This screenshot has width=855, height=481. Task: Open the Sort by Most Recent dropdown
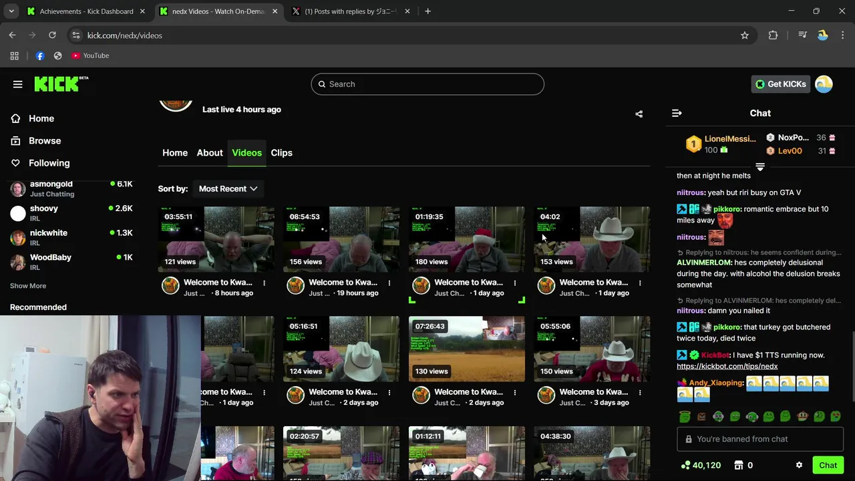pyautogui.click(x=228, y=189)
